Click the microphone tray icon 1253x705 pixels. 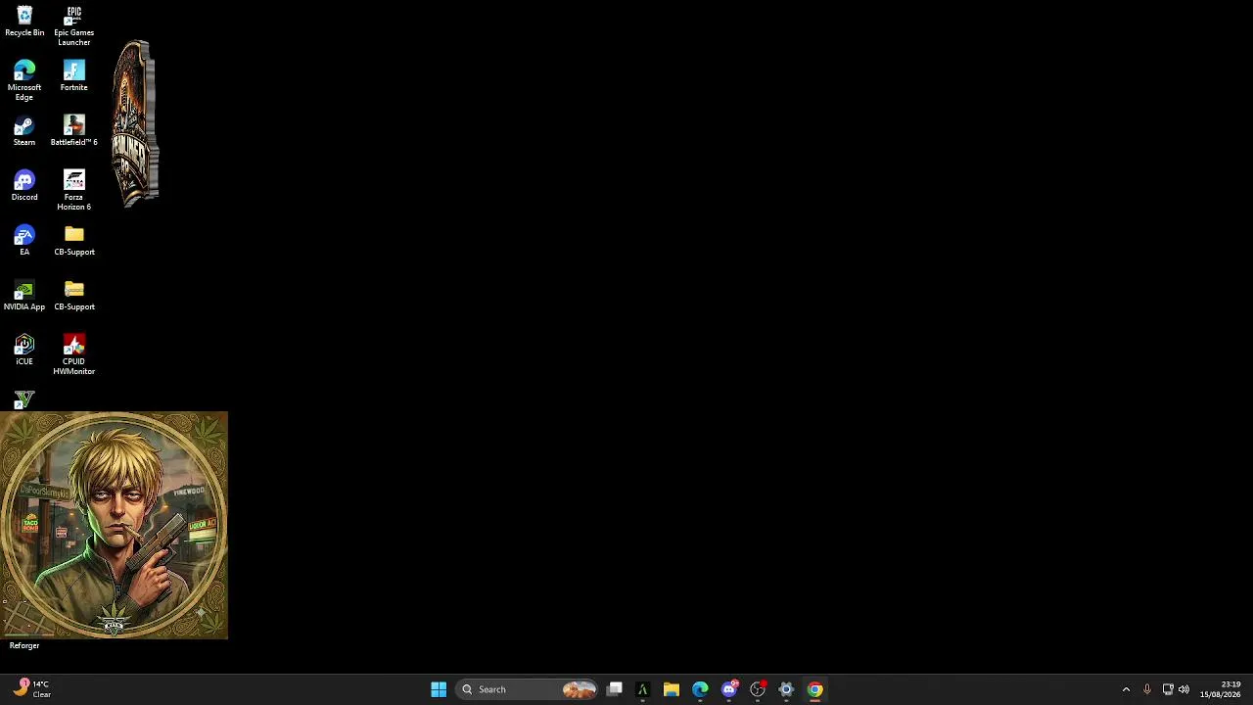[1147, 689]
